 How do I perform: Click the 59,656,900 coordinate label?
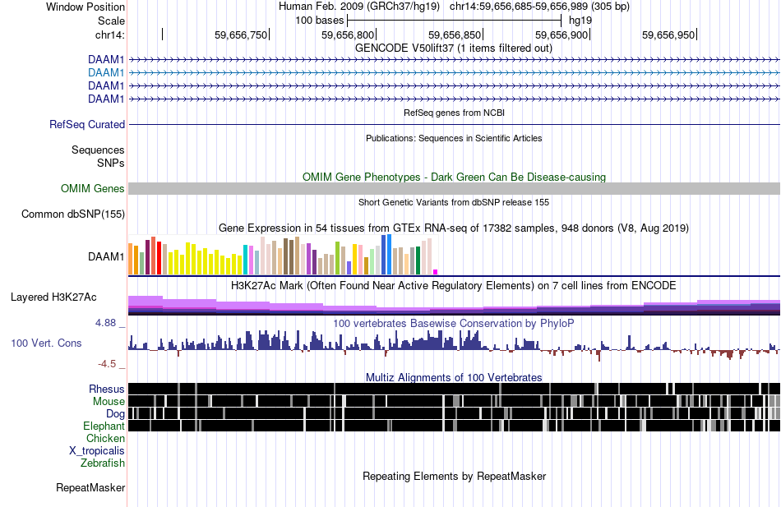tap(561, 35)
